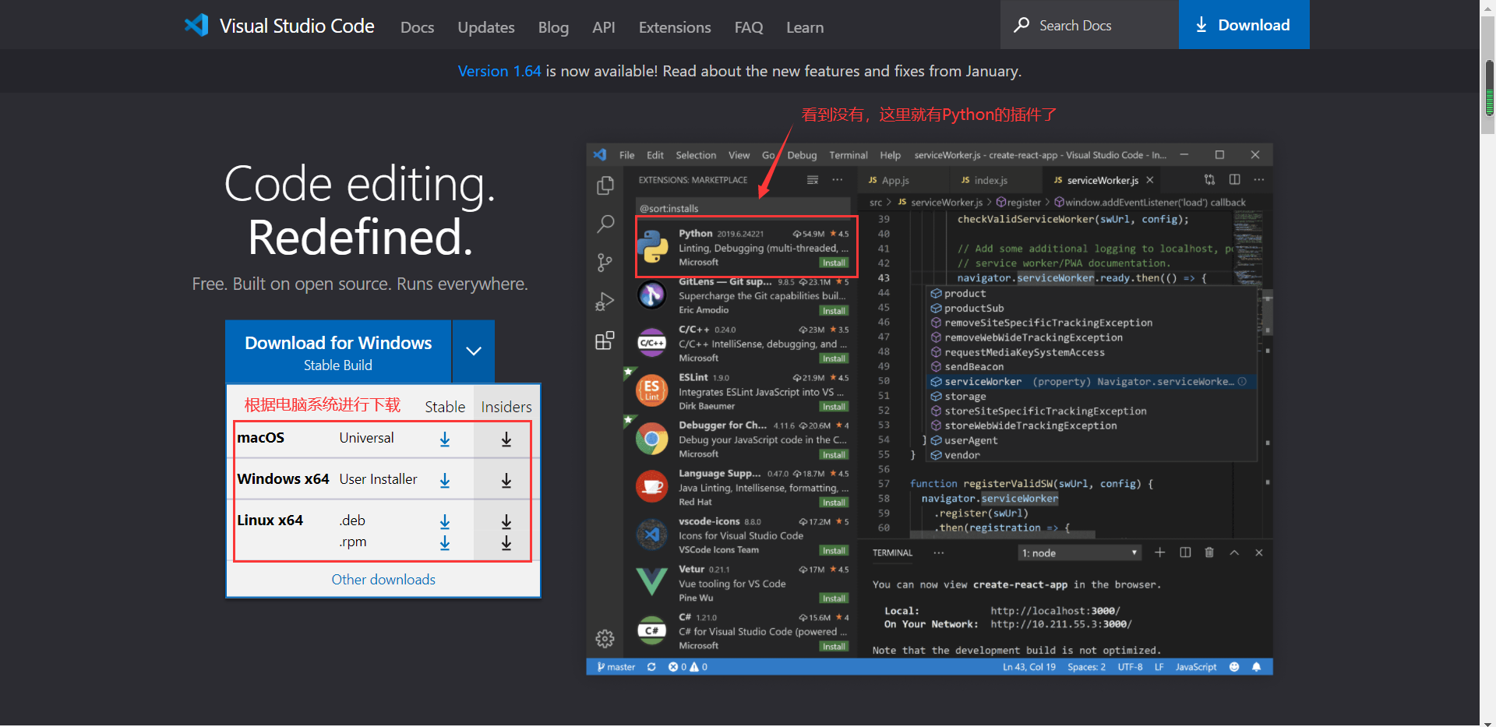Open the API navigation link
This screenshot has width=1496, height=727.
pos(604,27)
